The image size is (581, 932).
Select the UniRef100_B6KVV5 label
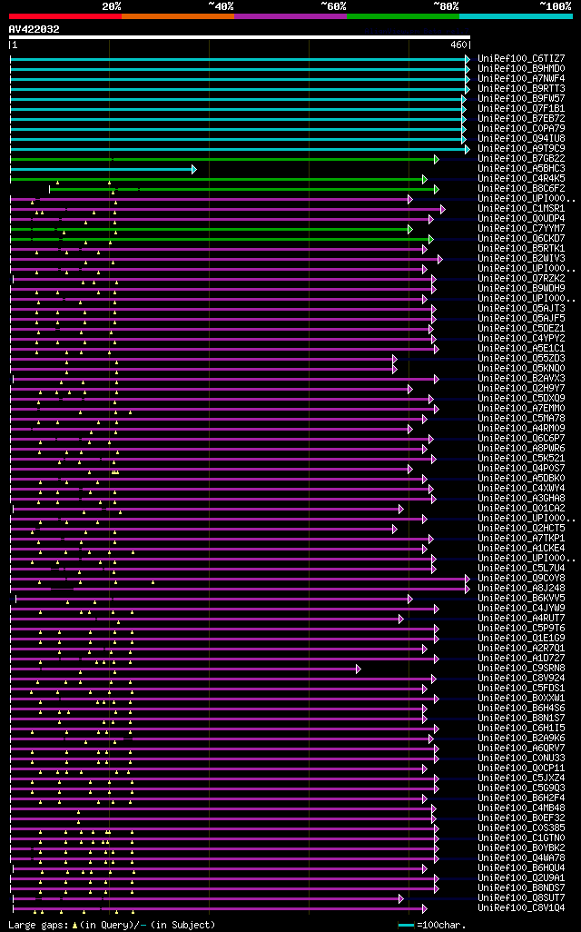[522, 598]
